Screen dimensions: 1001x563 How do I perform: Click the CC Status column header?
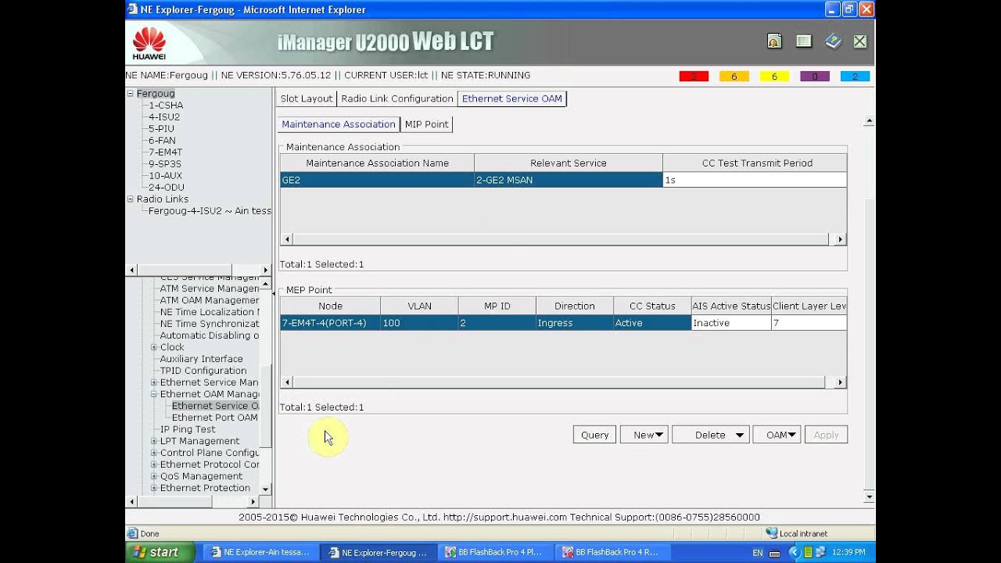(652, 306)
